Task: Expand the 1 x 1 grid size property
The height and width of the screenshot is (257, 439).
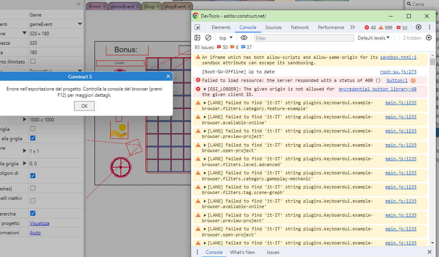Action: tap(24, 151)
